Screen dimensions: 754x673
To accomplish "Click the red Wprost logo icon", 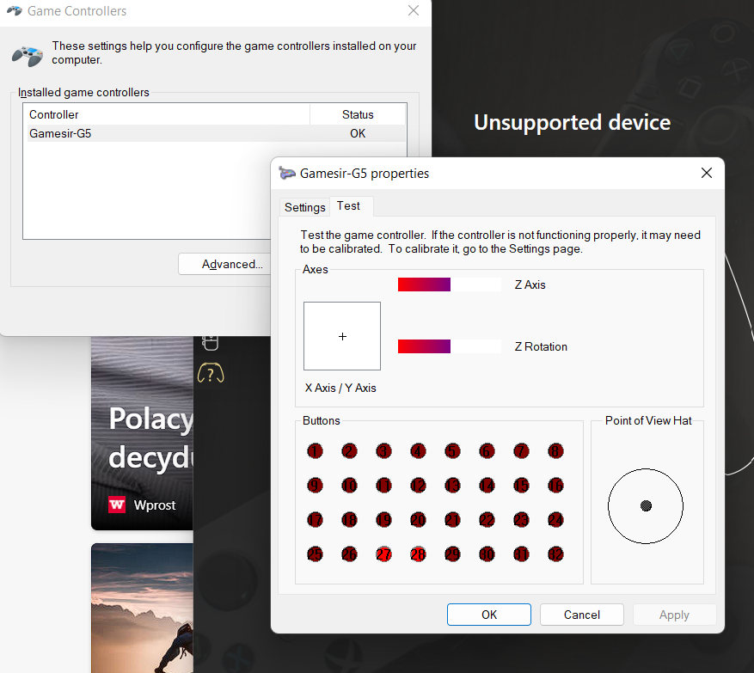I will tap(117, 505).
